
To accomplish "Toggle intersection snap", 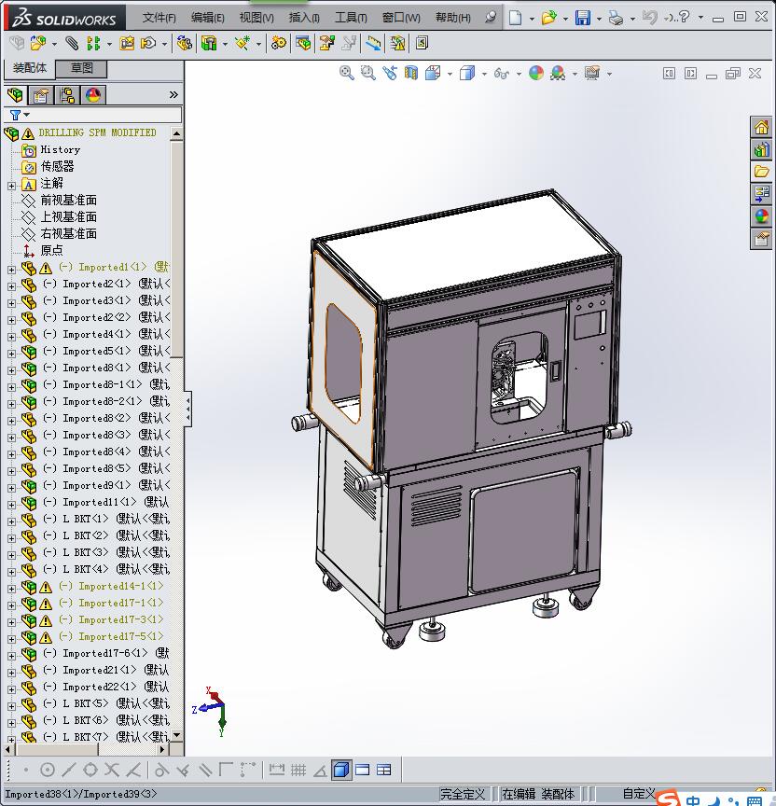I will [x=112, y=770].
